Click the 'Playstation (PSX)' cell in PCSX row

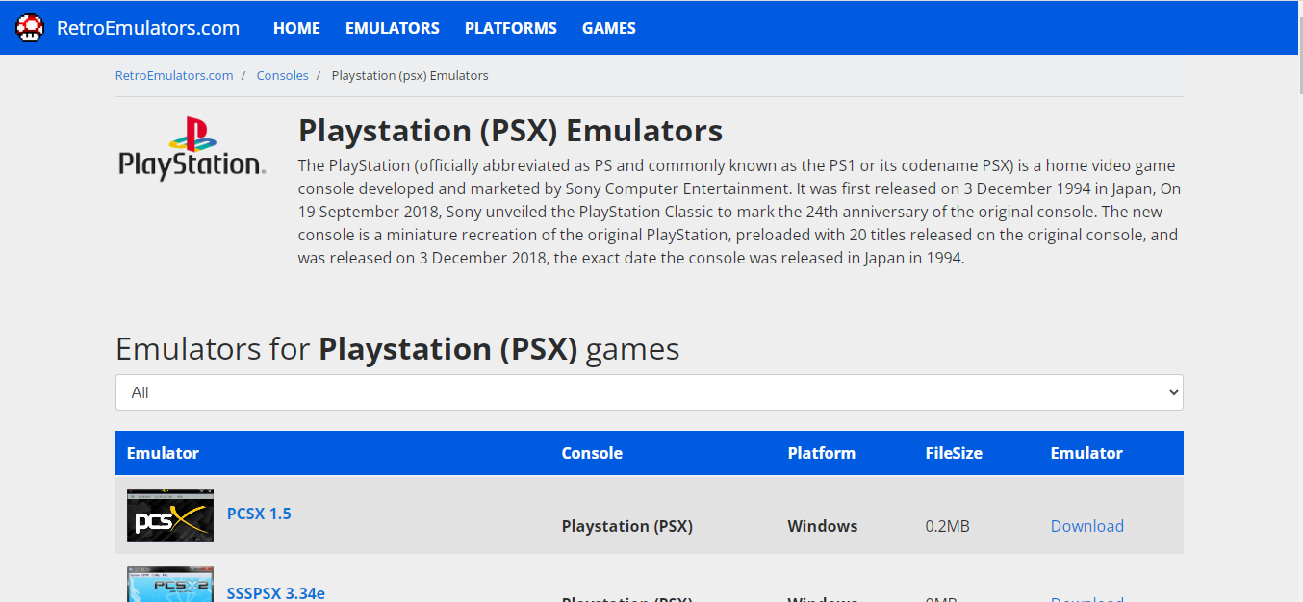tap(627, 526)
